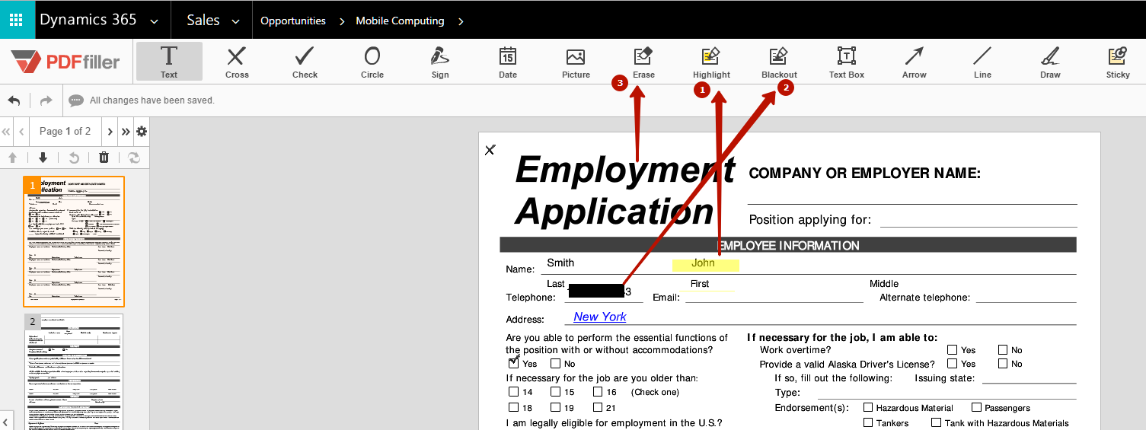This screenshot has width=1146, height=430.
Task: Go to next page arrow
Action: (x=110, y=132)
